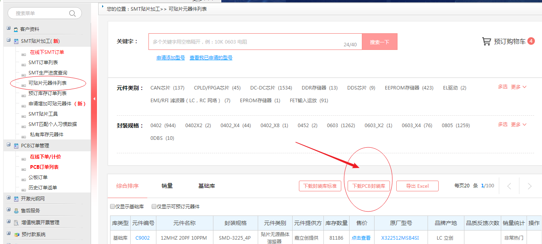The width and height of the screenshot is (542, 244).
Task: Open the 预订购物车 shopping cart icon
Action: point(486,41)
